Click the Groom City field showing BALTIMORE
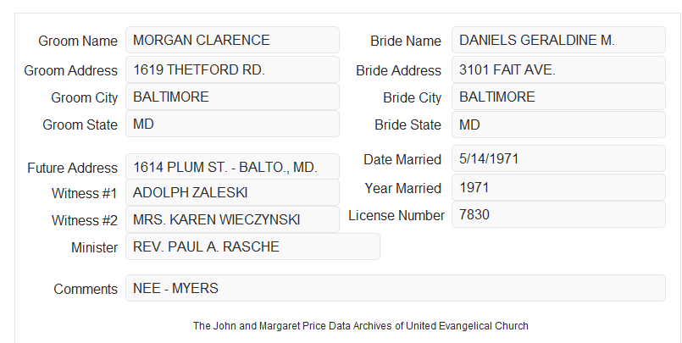The width and height of the screenshot is (682, 343). (232, 97)
